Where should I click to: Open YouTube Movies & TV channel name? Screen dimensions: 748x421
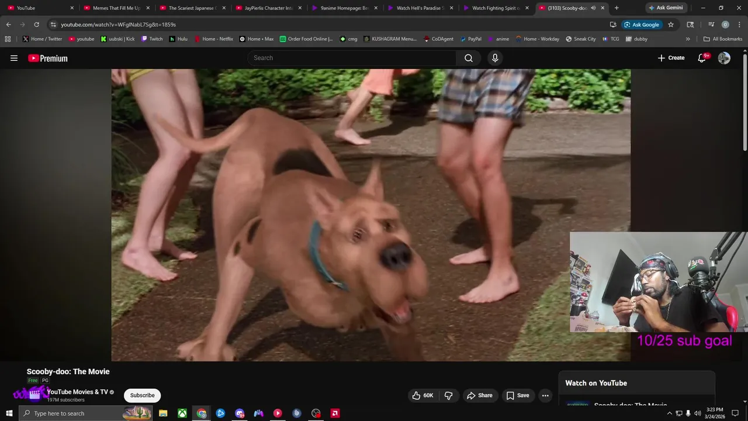pyautogui.click(x=77, y=392)
